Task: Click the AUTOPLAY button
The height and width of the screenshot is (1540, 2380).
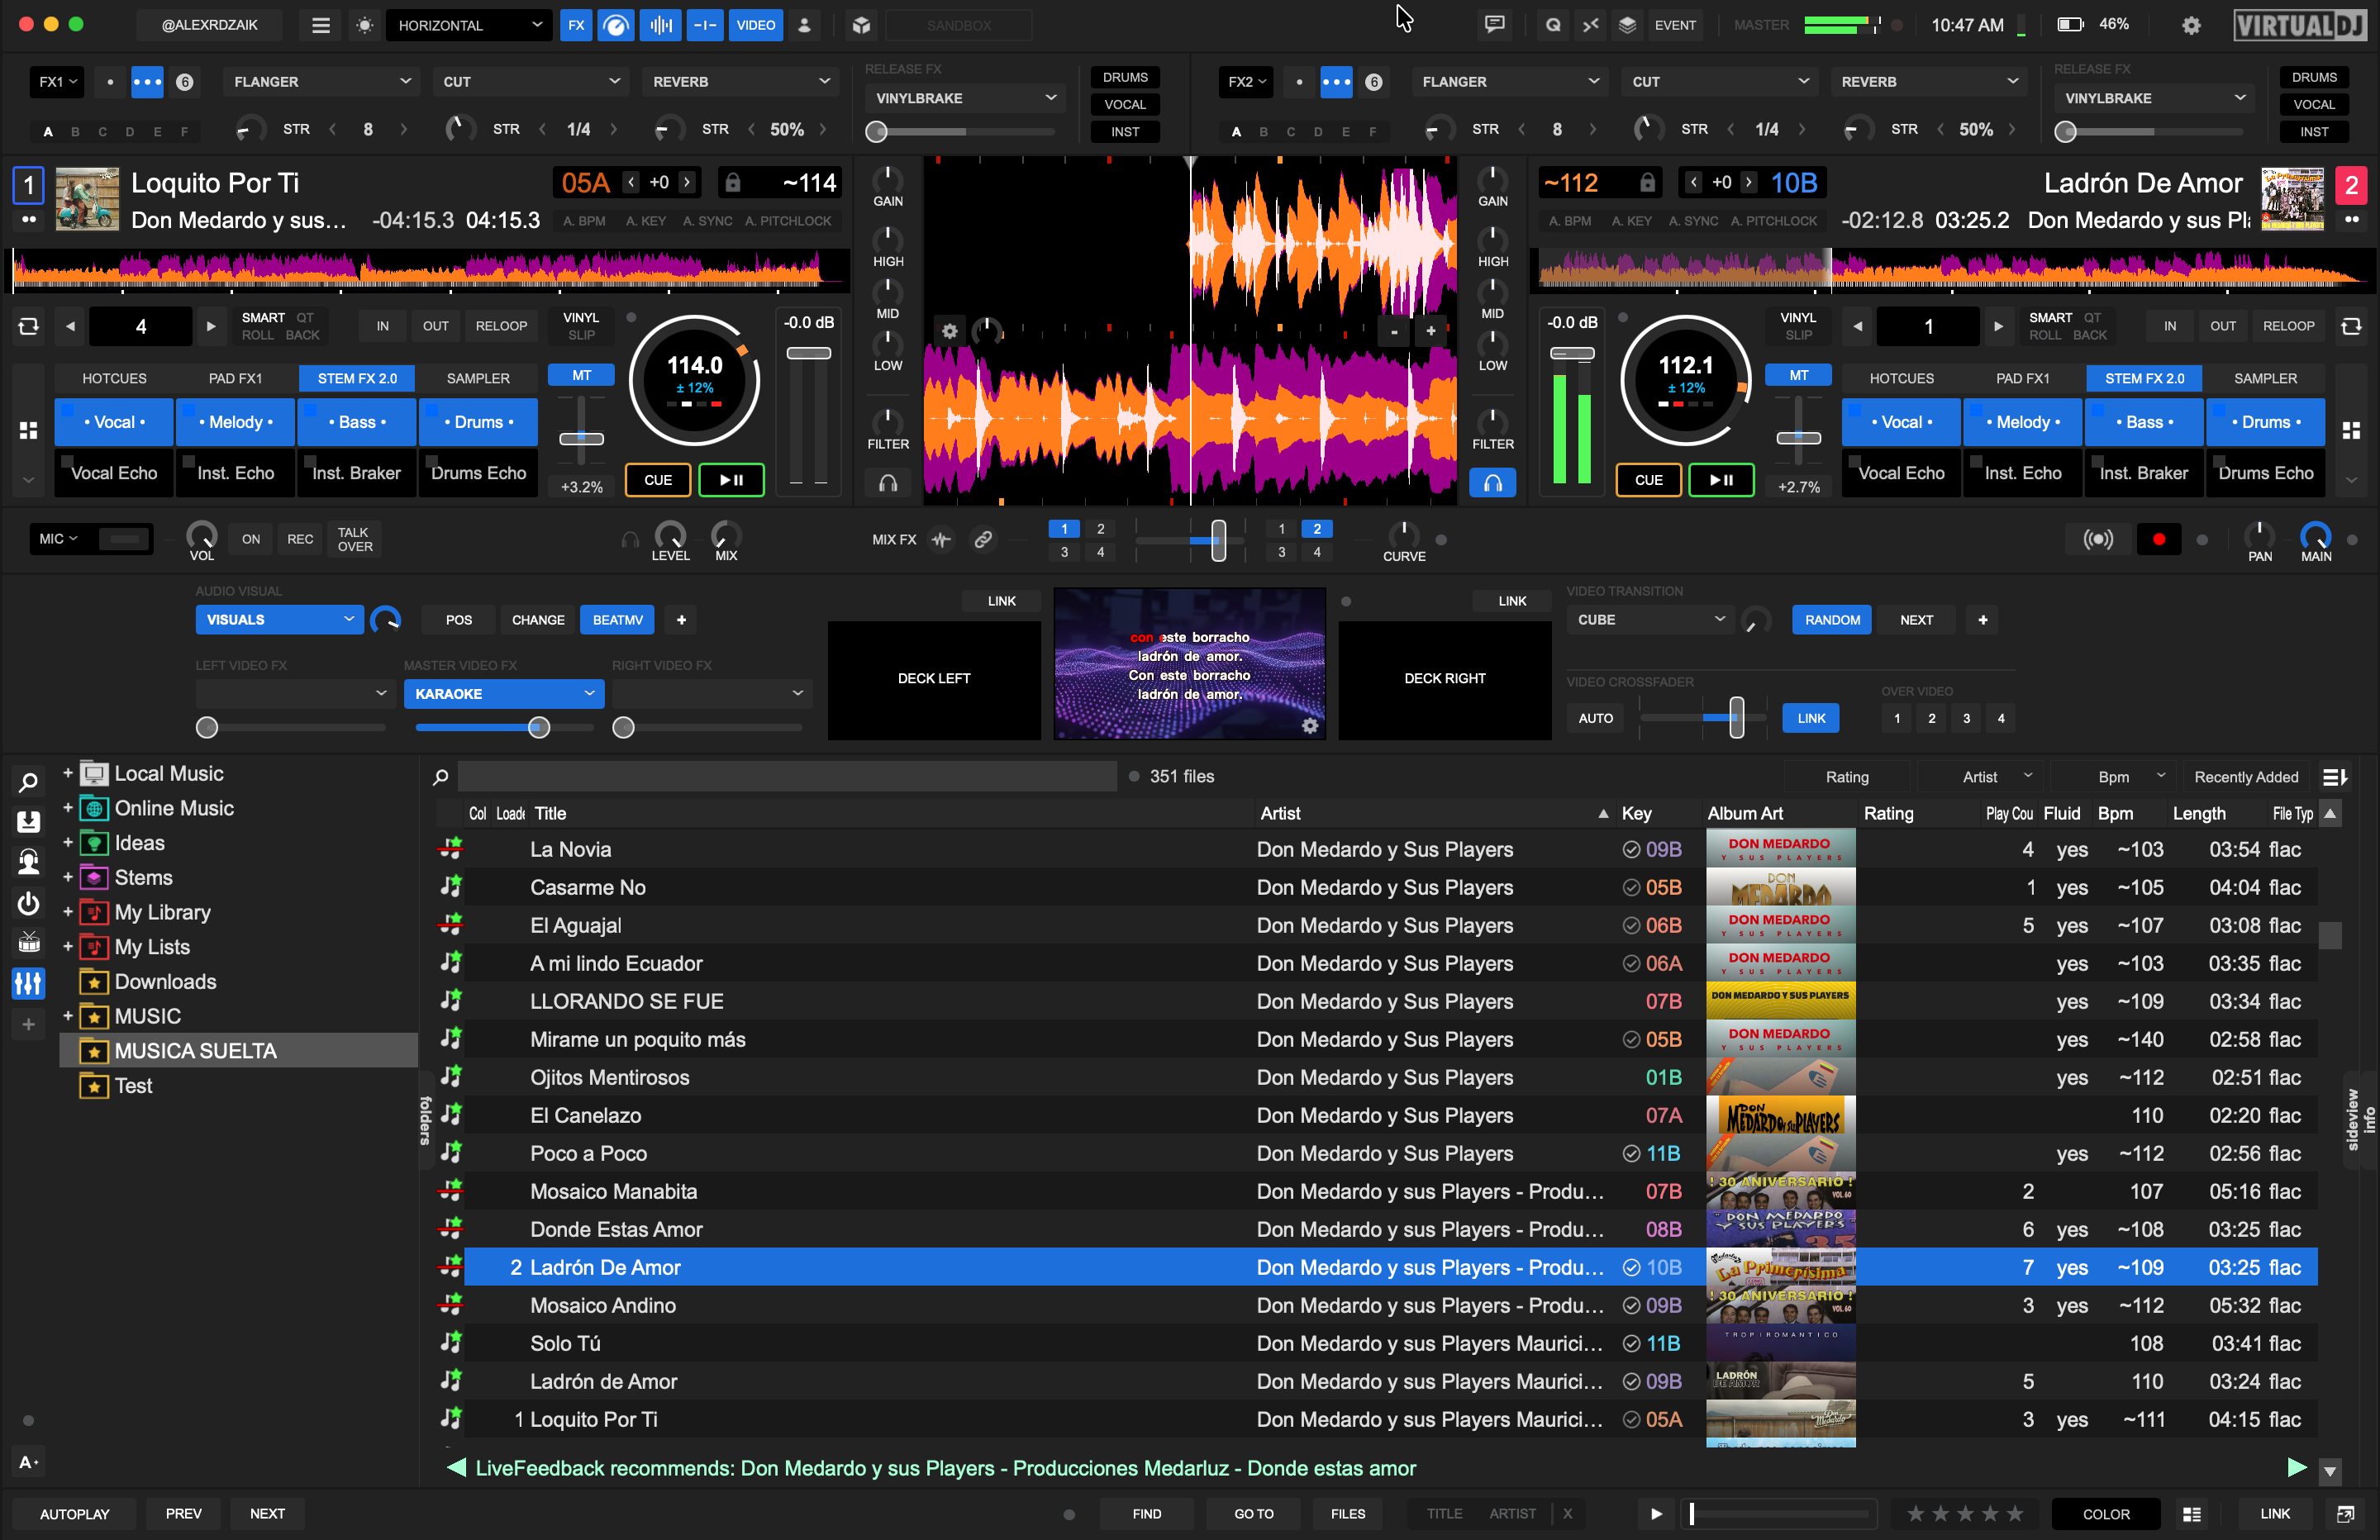Action: tap(75, 1514)
